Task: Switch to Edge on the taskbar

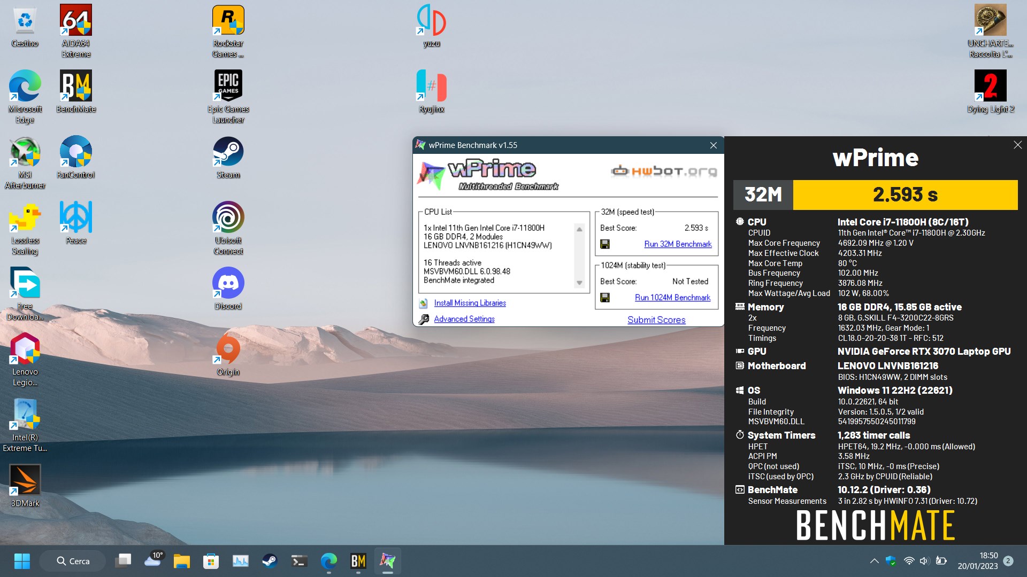Action: point(328,561)
